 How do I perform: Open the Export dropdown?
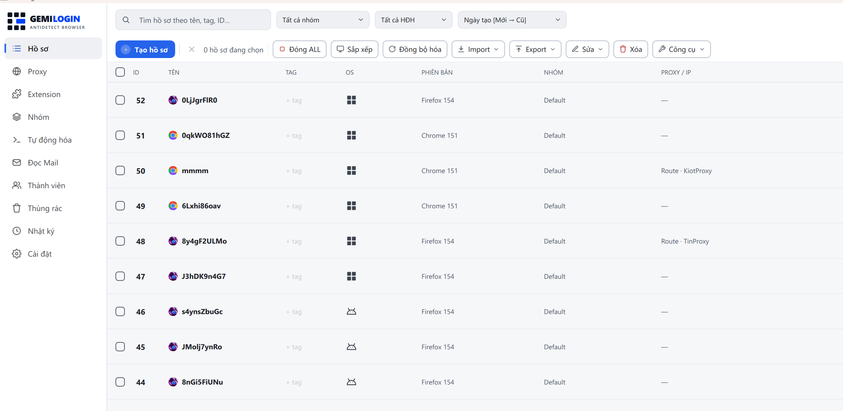(x=535, y=49)
